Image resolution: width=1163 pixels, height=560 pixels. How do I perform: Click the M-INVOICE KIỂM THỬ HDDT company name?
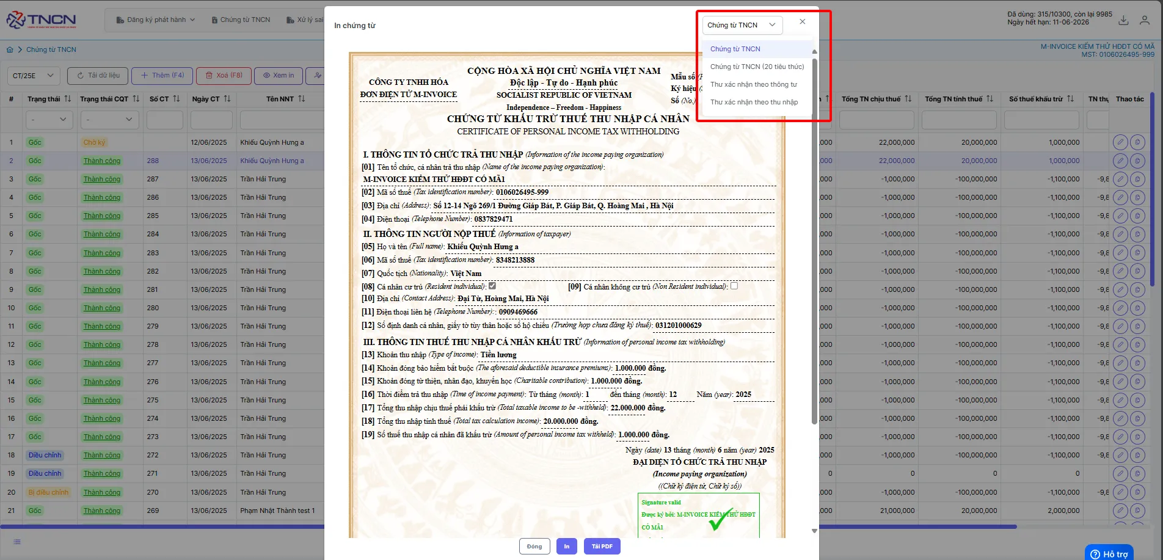coord(1098,46)
